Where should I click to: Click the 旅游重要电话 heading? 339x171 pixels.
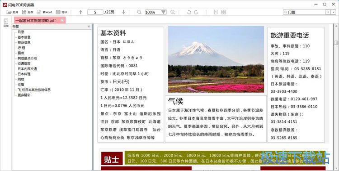pyautogui.click(x=290, y=35)
